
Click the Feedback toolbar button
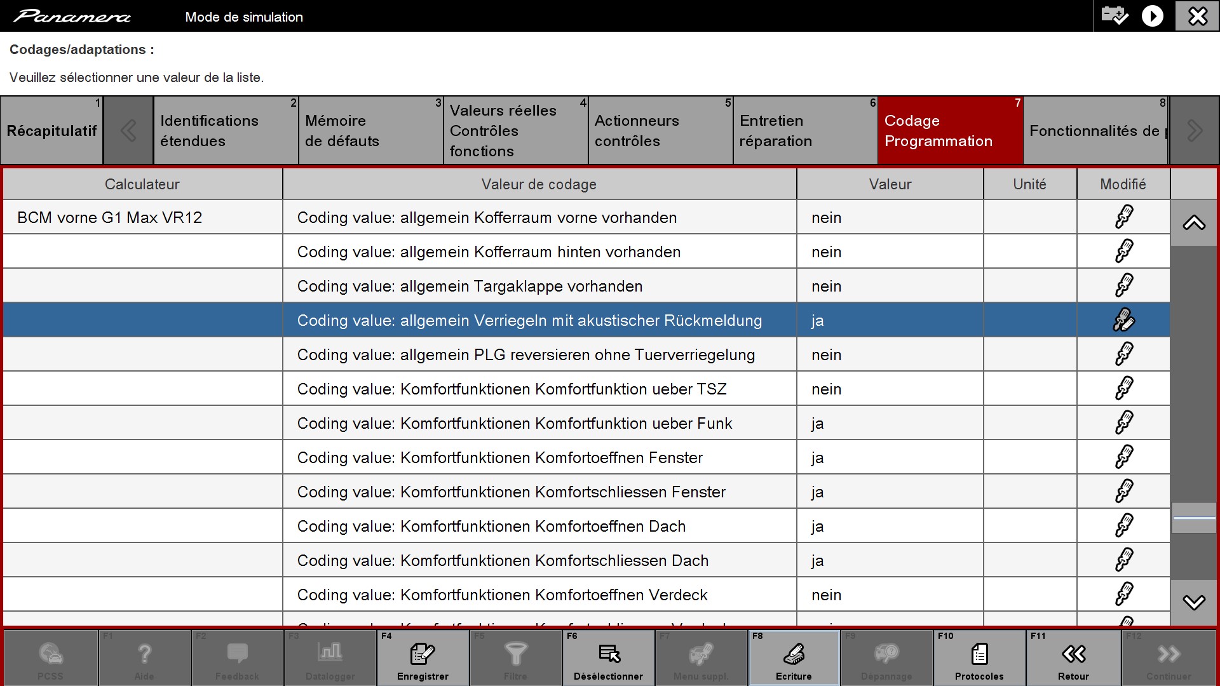point(237,658)
